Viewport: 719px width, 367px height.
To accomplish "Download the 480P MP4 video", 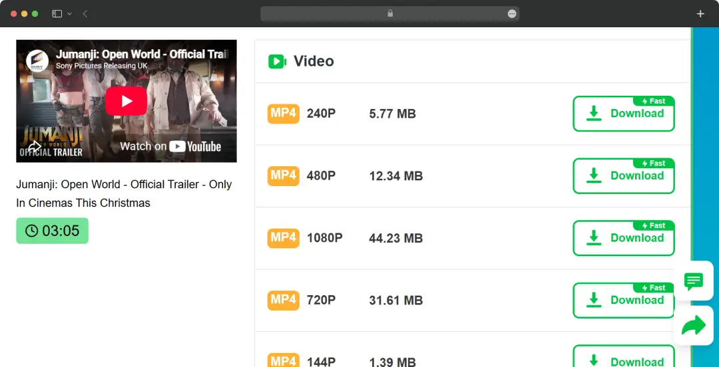I will pos(624,176).
